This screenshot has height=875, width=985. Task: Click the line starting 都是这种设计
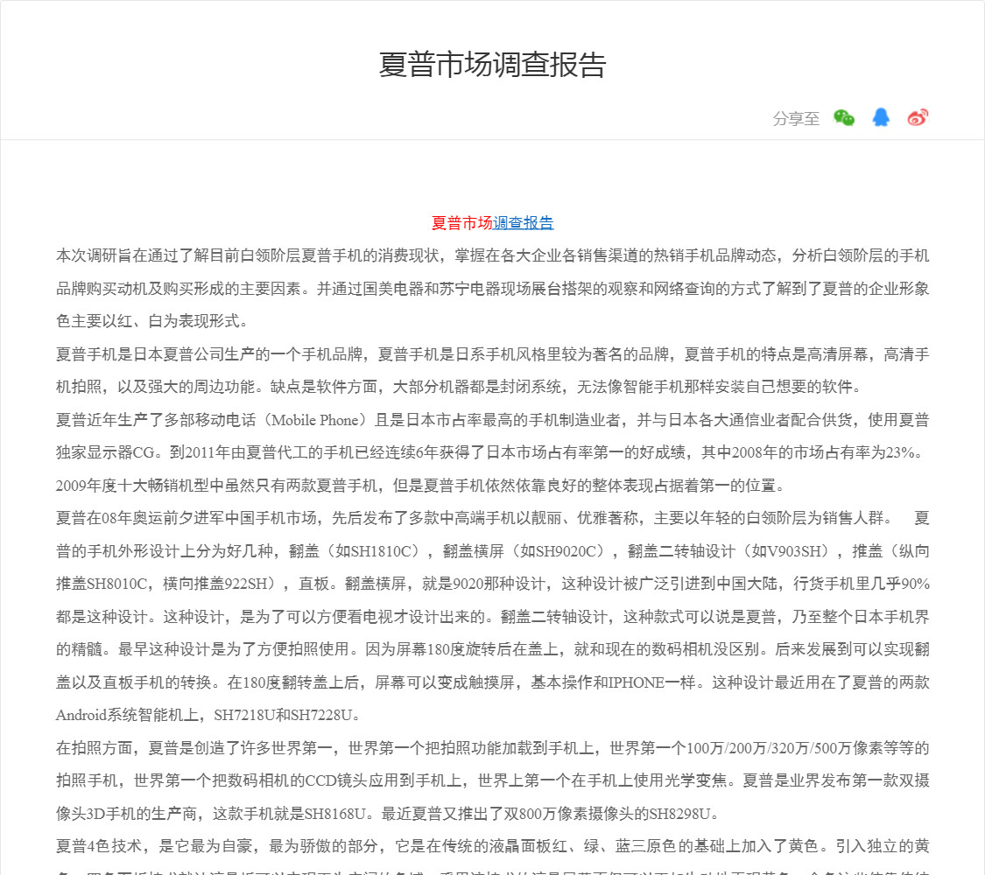(x=492, y=616)
